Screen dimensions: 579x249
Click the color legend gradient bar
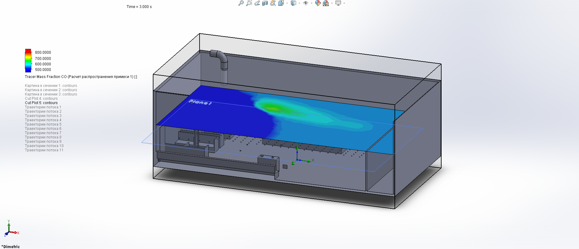point(28,60)
